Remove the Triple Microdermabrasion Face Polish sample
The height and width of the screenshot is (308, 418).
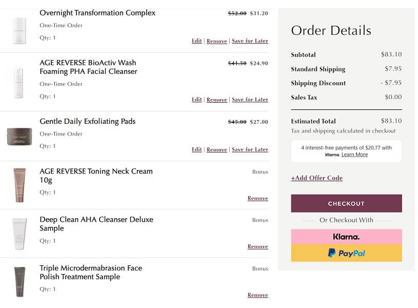[257, 295]
